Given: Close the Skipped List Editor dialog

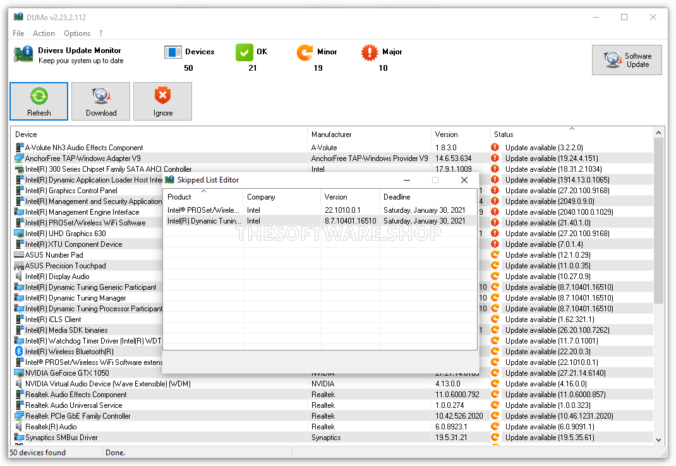Looking at the screenshot, I should coord(464,180).
